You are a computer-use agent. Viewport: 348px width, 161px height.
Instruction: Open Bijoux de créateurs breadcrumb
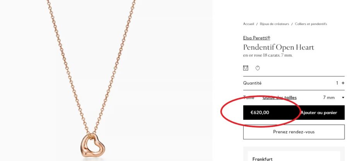[274, 24]
